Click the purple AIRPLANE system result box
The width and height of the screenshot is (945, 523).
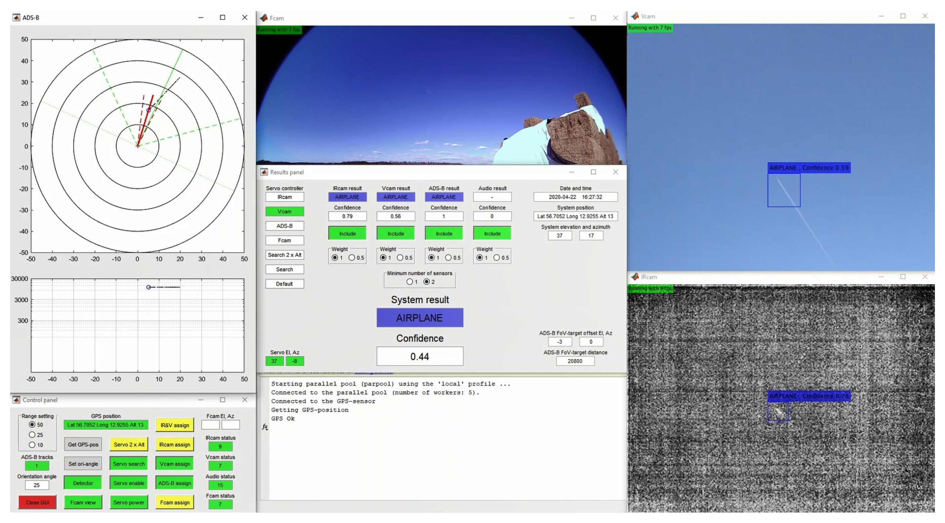coord(420,318)
